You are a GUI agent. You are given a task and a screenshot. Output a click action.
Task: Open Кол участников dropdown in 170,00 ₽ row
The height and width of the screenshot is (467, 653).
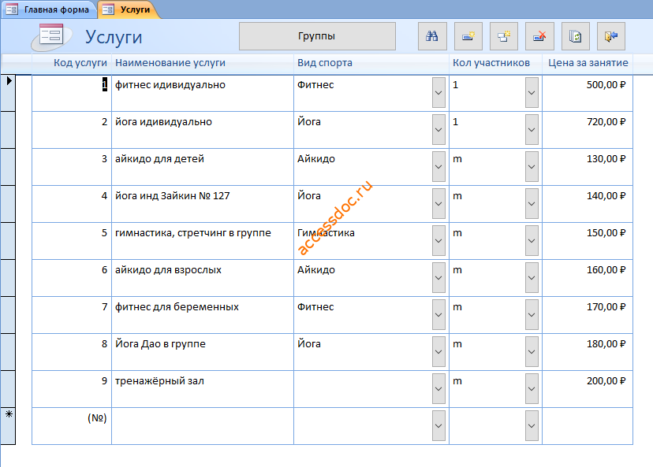[532, 314]
